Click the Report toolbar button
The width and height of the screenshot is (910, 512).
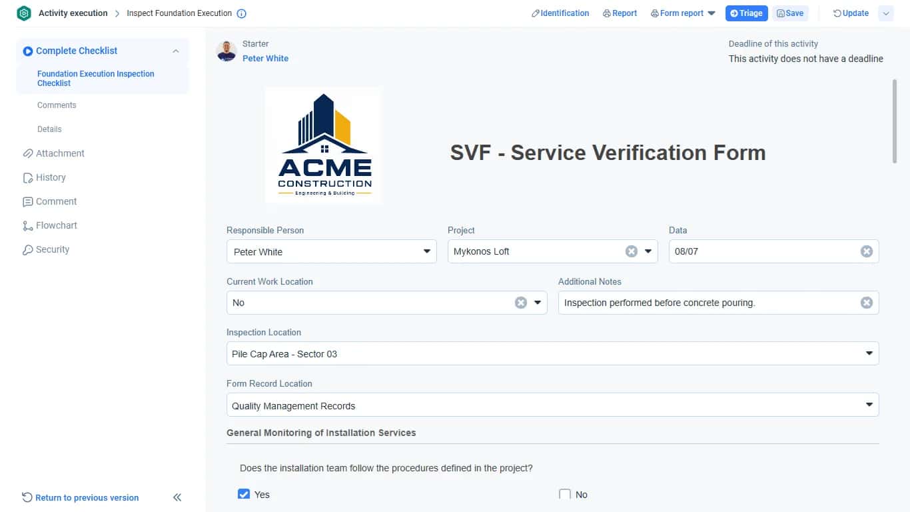pos(620,13)
